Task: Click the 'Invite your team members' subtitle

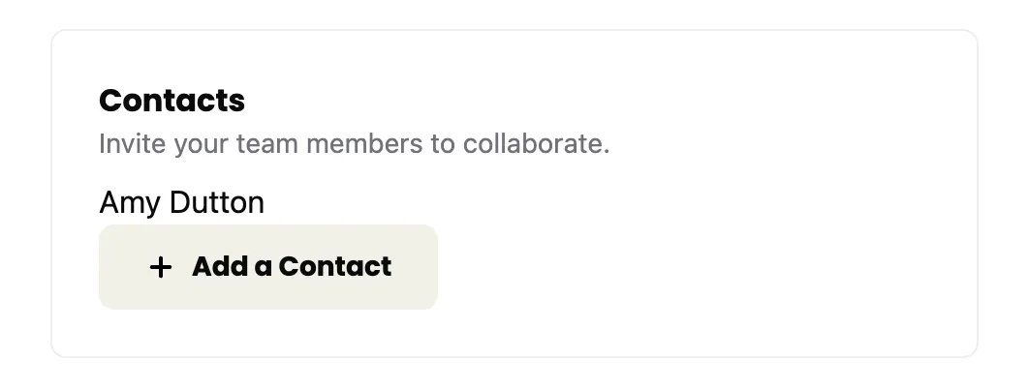Action: coord(354,145)
